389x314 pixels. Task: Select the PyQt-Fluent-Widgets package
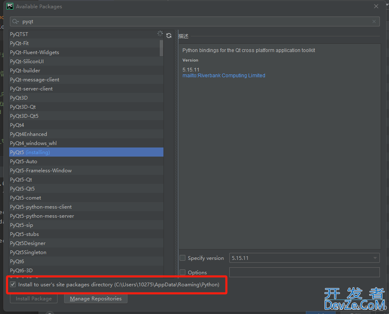(86, 52)
